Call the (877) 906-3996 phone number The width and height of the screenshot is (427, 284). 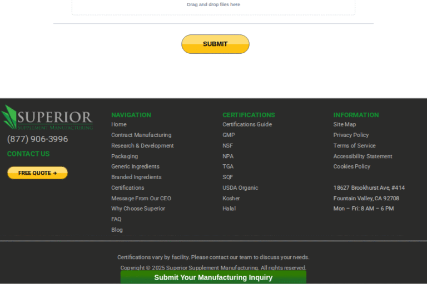point(37,139)
